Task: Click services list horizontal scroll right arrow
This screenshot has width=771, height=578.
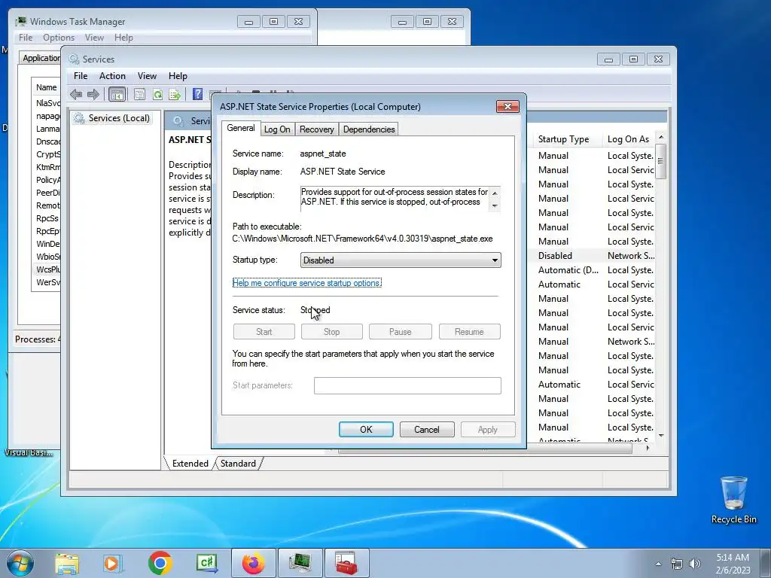Action: [648, 449]
